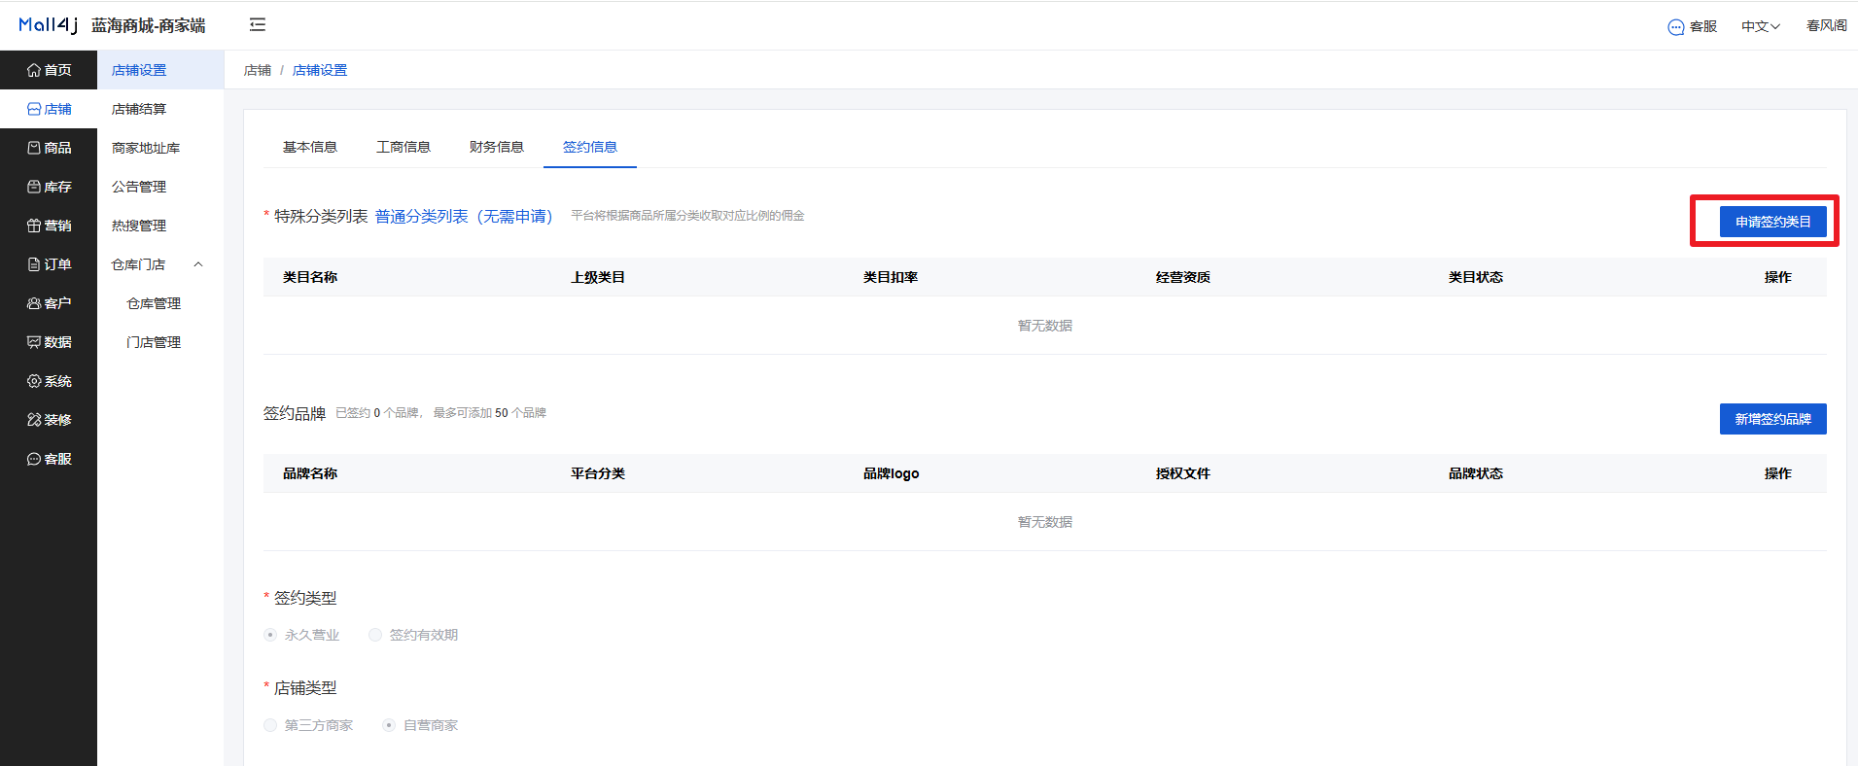The height and width of the screenshot is (766, 1858).
Task: Click the 特殊分类列表 label
Action: tap(321, 216)
